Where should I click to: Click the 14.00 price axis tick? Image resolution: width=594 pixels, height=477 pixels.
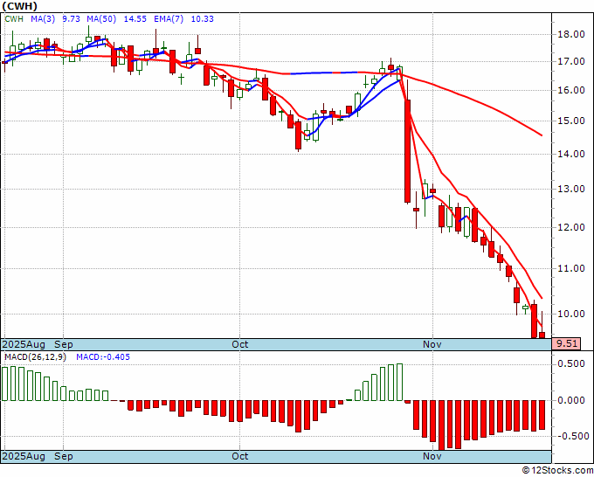pyautogui.click(x=573, y=154)
